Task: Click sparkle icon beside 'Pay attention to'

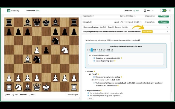Action: pyautogui.click(x=101, y=90)
